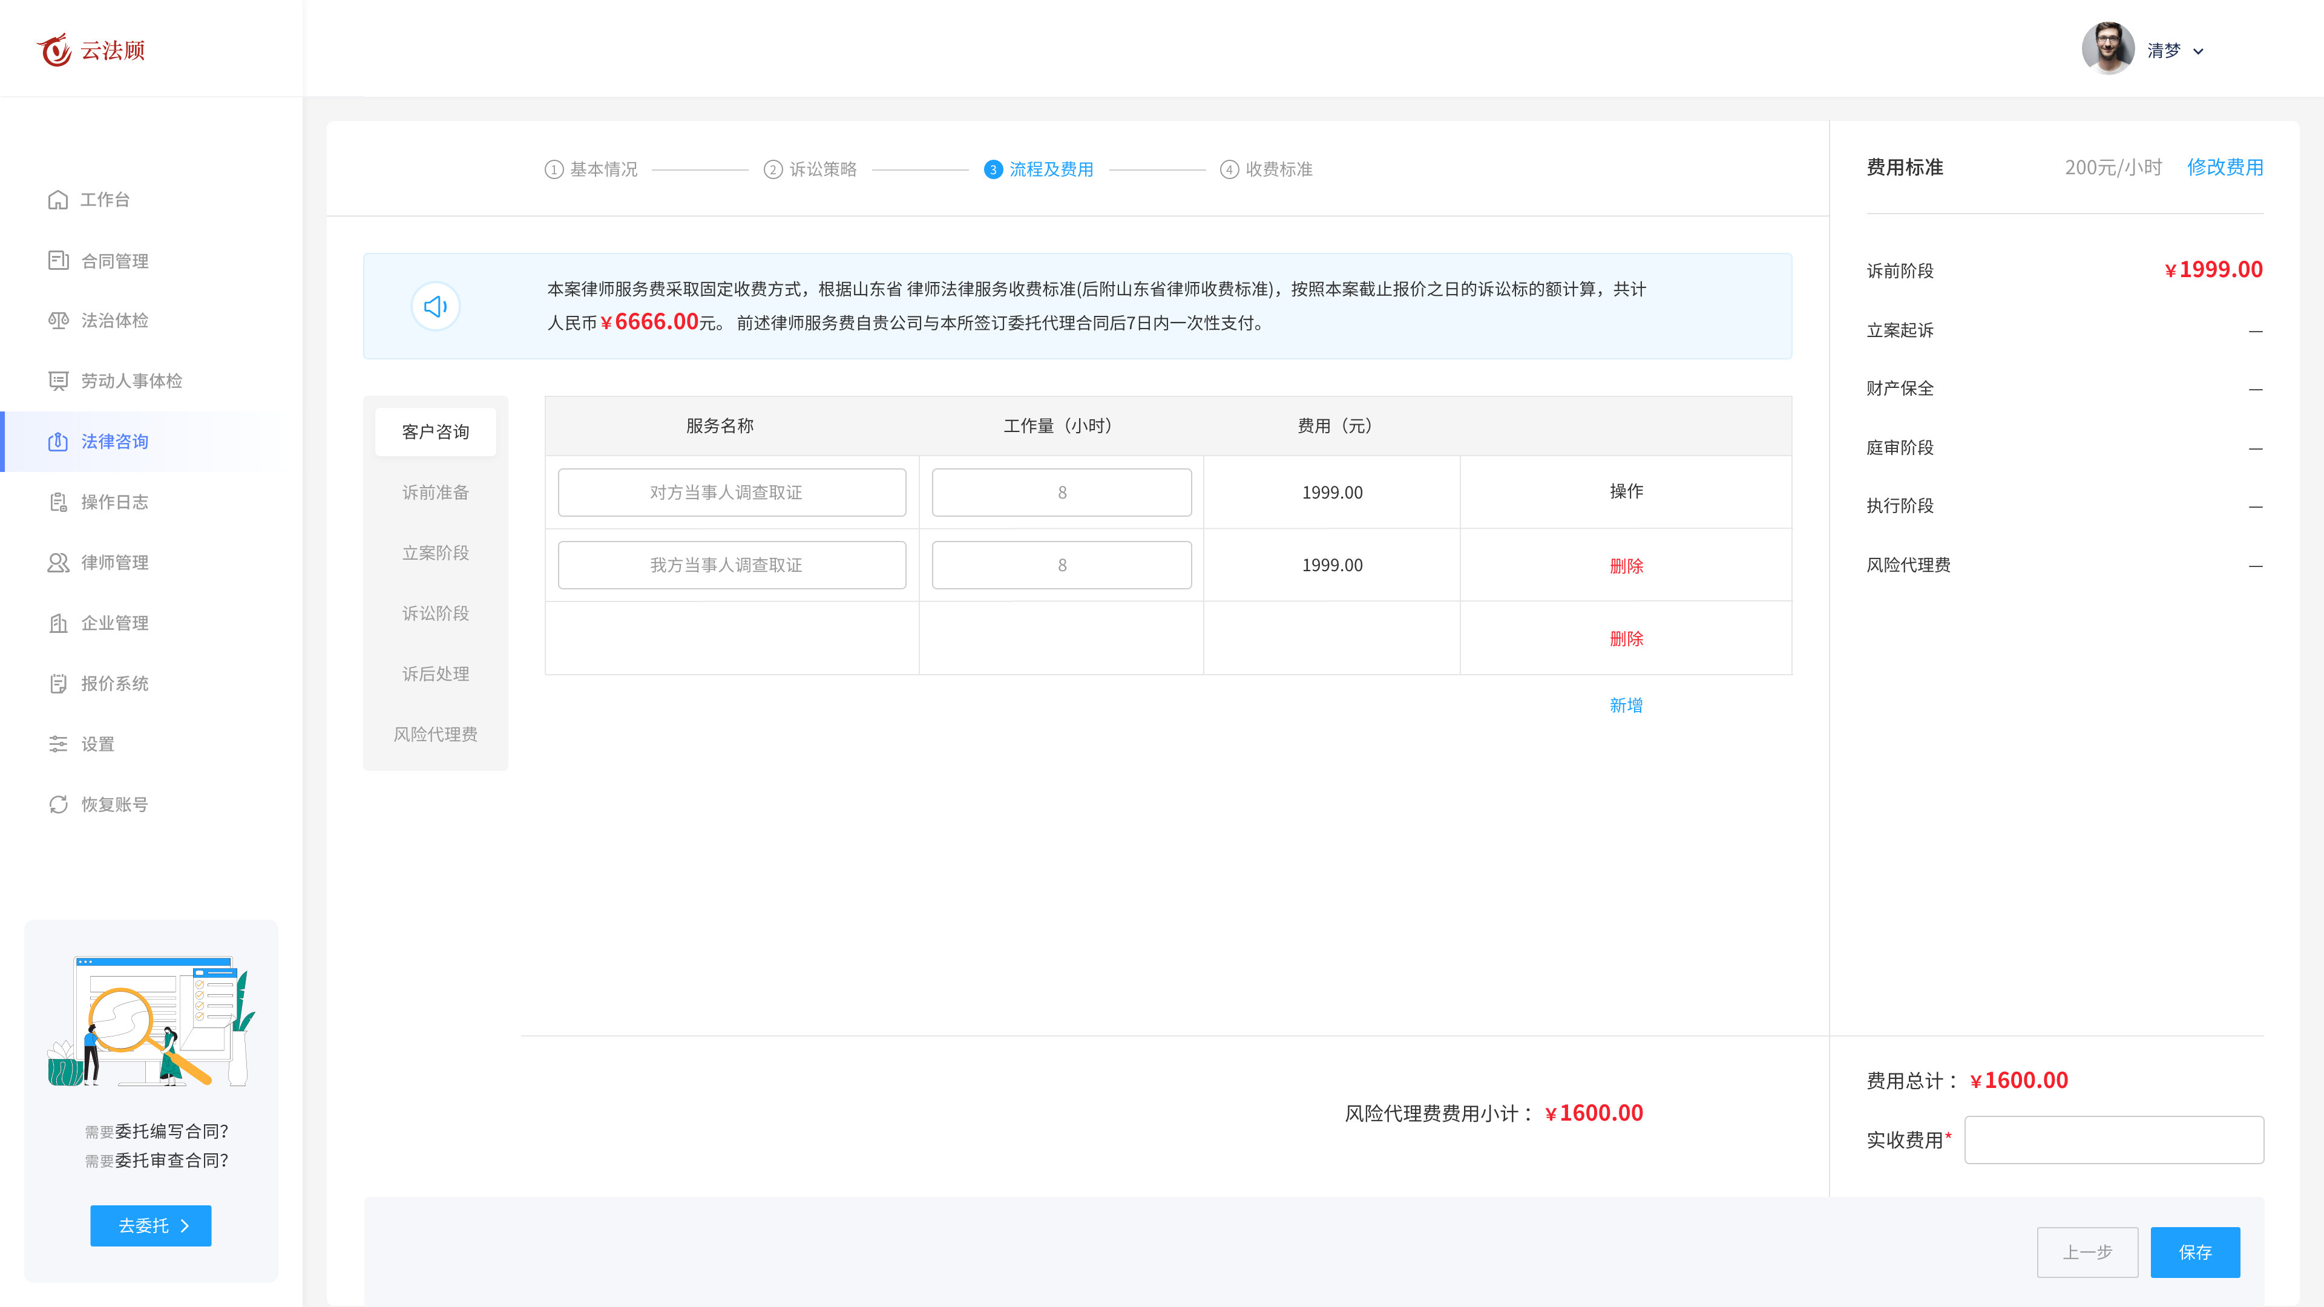This screenshot has width=2324, height=1307.
Task: Click the 风险代理费费用小计 ¥1600.00 amount
Action: coord(1594,1112)
